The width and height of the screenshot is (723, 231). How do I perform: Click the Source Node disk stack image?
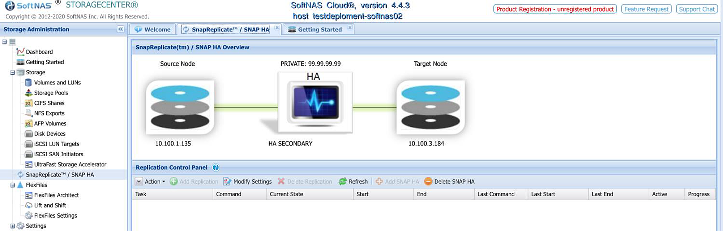(x=180, y=107)
